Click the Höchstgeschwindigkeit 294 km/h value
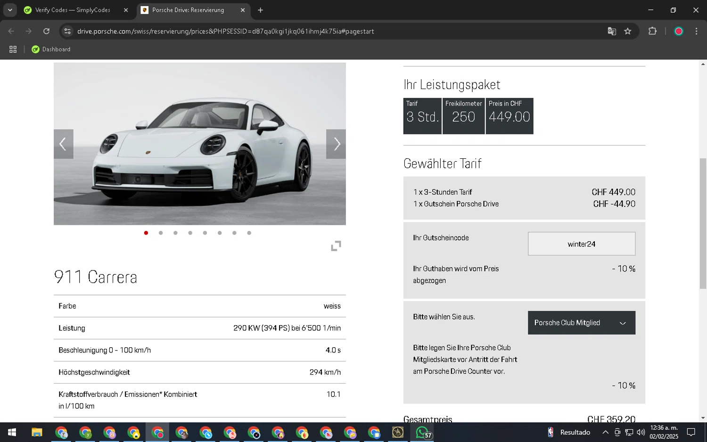The height and width of the screenshot is (442, 707). coord(325,372)
